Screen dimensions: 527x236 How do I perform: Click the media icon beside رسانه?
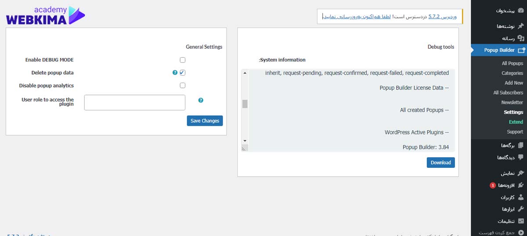(x=520, y=38)
